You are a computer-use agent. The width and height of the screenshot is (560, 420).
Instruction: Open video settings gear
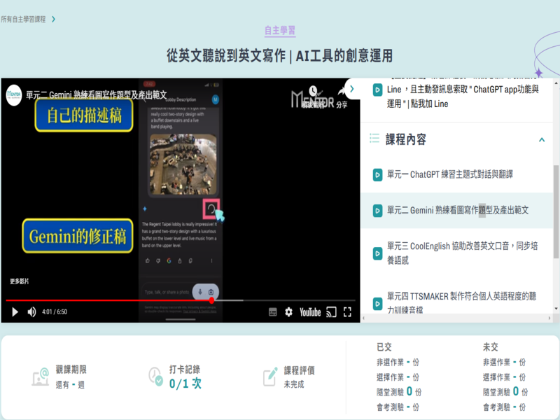(x=289, y=312)
